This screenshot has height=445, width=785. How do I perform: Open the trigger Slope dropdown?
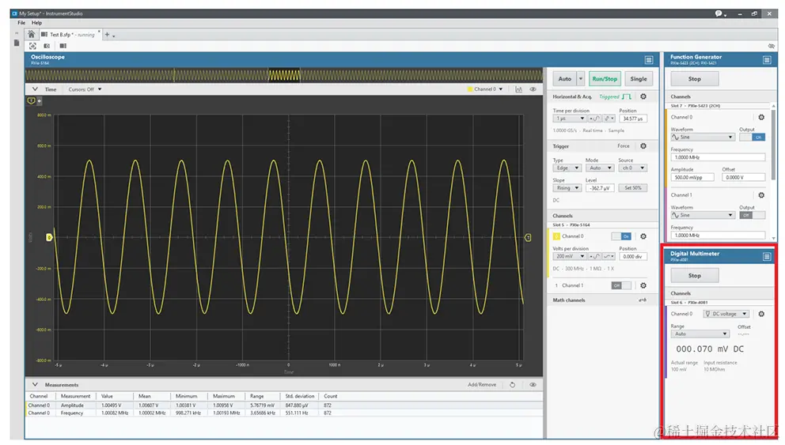pos(567,188)
